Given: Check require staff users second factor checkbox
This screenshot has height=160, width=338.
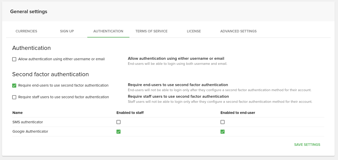Looking at the screenshot, I should coord(14,97).
